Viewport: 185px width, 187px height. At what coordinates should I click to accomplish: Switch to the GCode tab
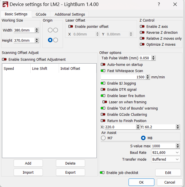[41, 14]
